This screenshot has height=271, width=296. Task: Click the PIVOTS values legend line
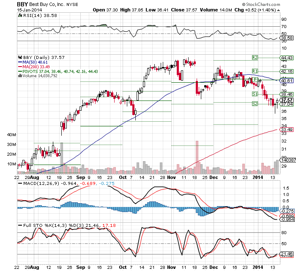[x=60, y=71]
